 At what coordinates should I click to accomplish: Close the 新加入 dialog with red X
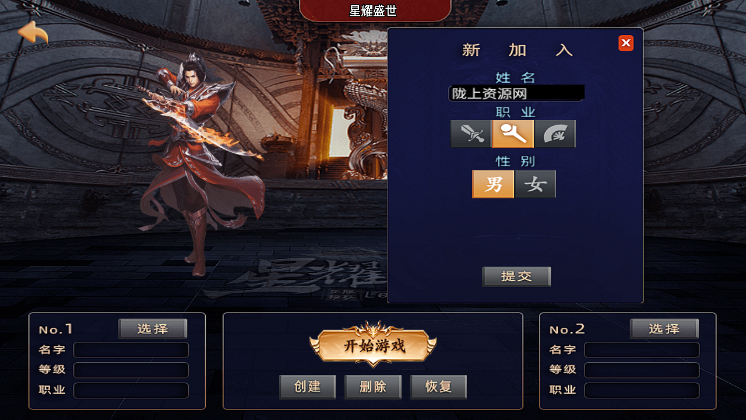click(626, 43)
